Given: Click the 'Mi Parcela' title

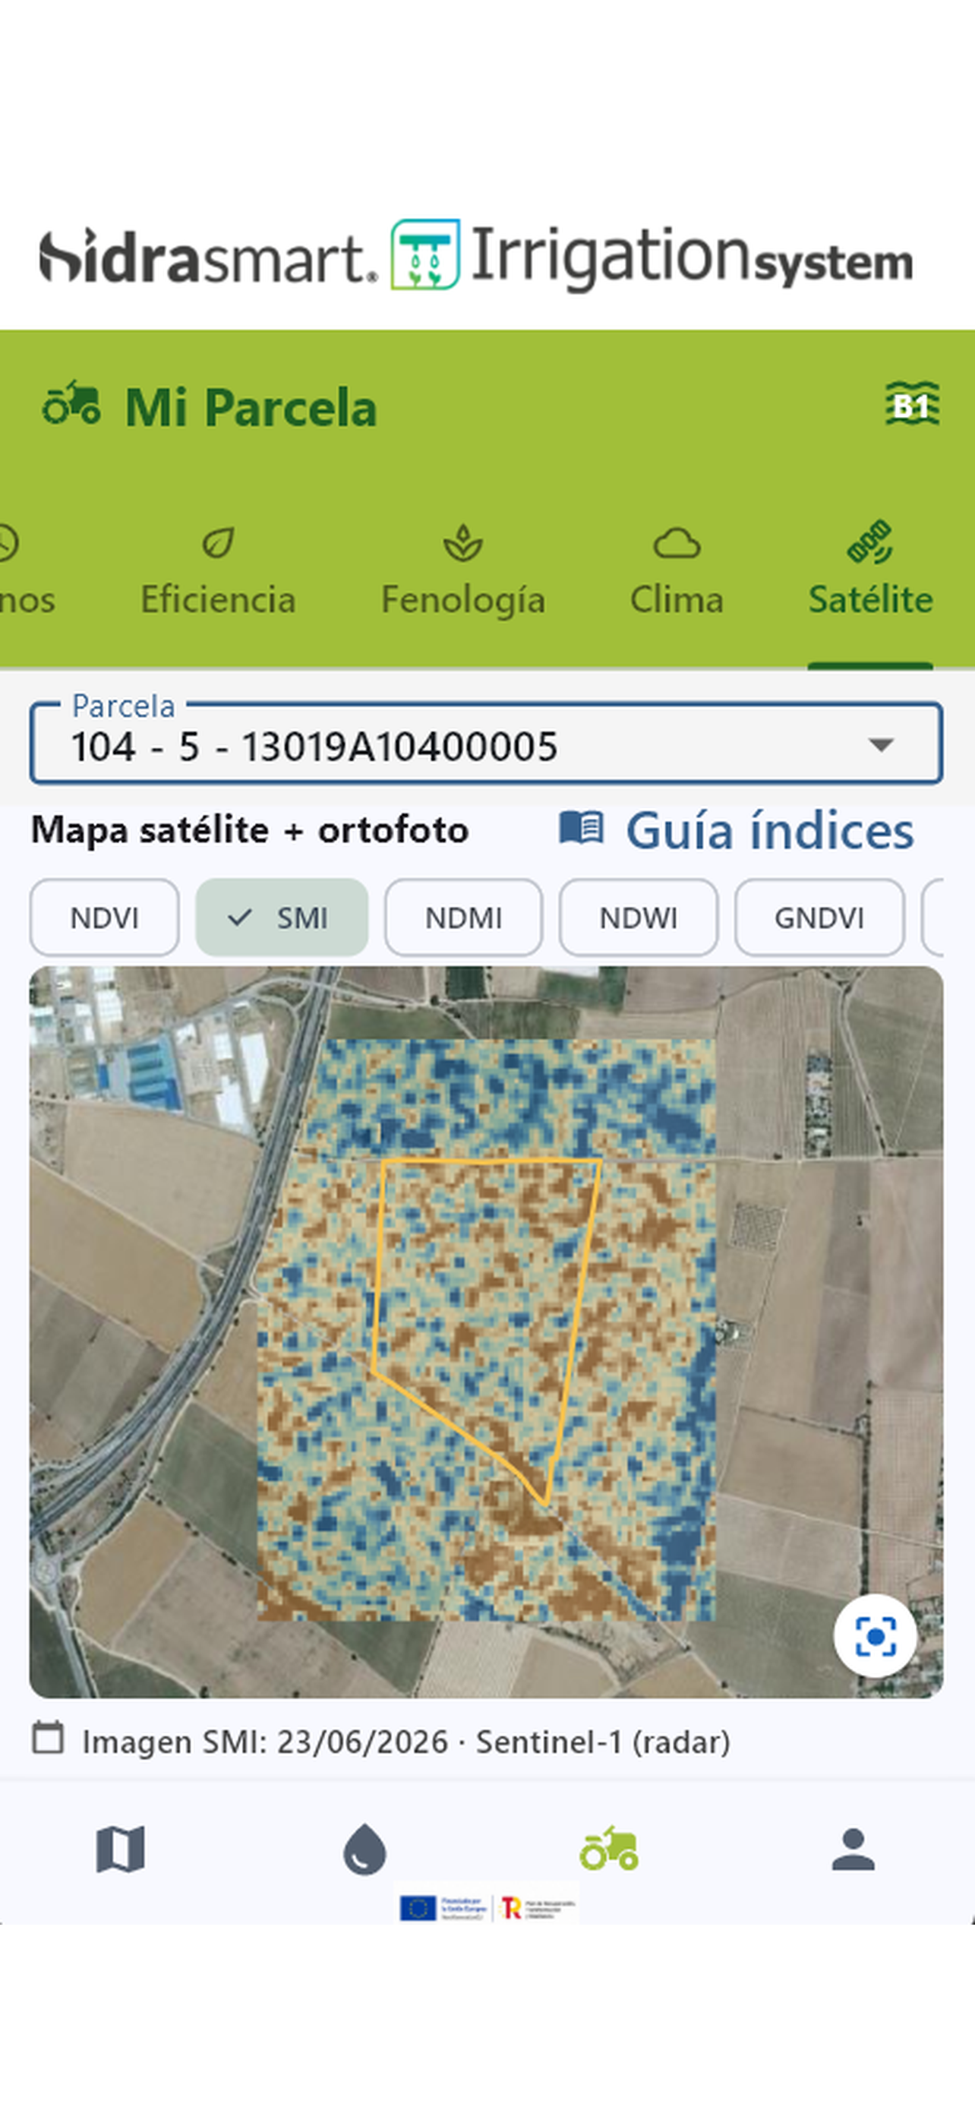Looking at the screenshot, I should (251, 407).
